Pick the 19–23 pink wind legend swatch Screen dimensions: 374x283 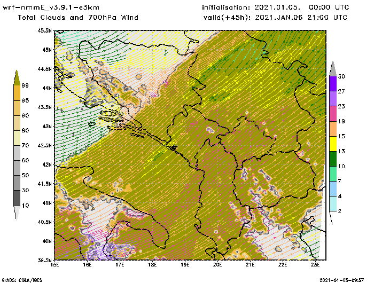(x=333, y=114)
